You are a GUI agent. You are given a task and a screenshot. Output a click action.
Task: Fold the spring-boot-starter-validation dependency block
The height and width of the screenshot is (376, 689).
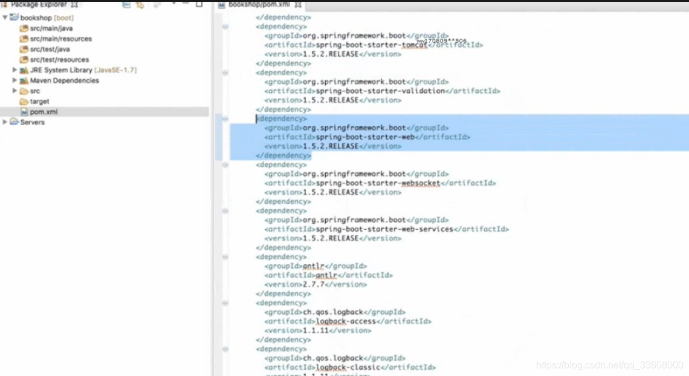tap(225, 73)
